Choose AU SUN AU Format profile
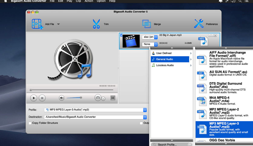 [224, 75]
